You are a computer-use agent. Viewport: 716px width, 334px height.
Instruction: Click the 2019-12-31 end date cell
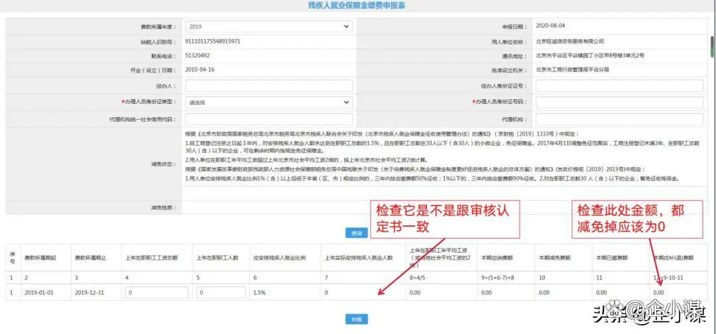pyautogui.click(x=91, y=292)
